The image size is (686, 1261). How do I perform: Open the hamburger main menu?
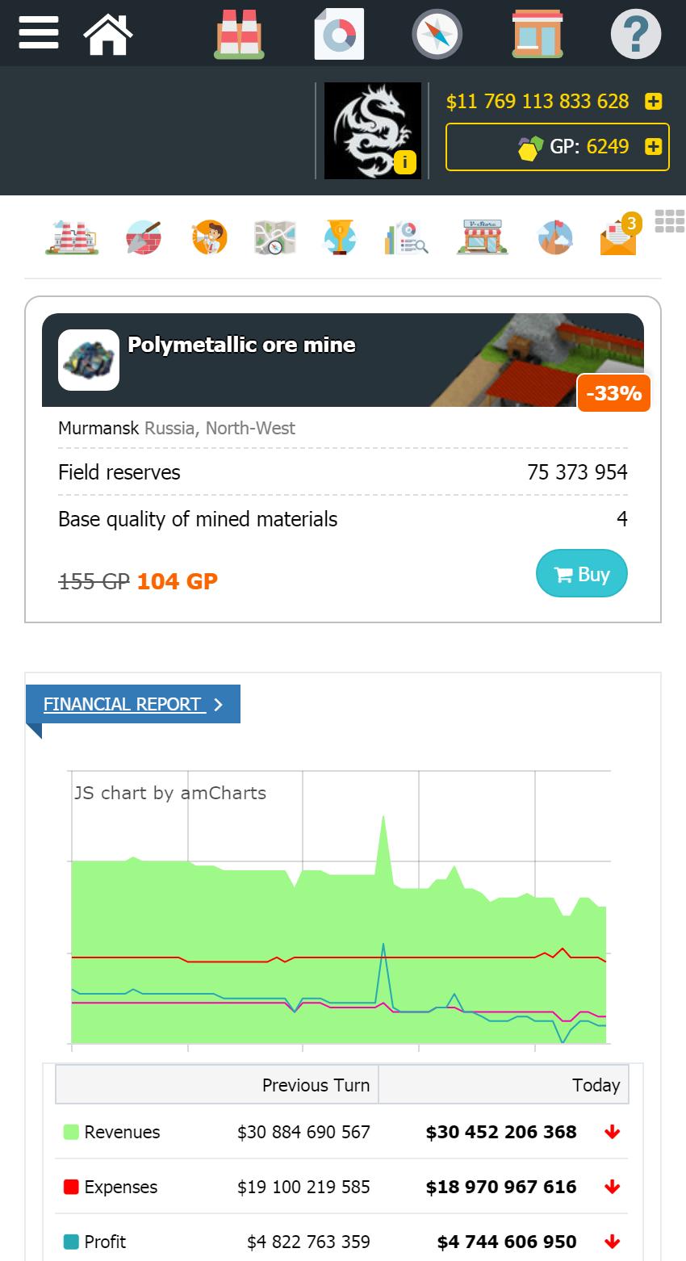[x=38, y=33]
